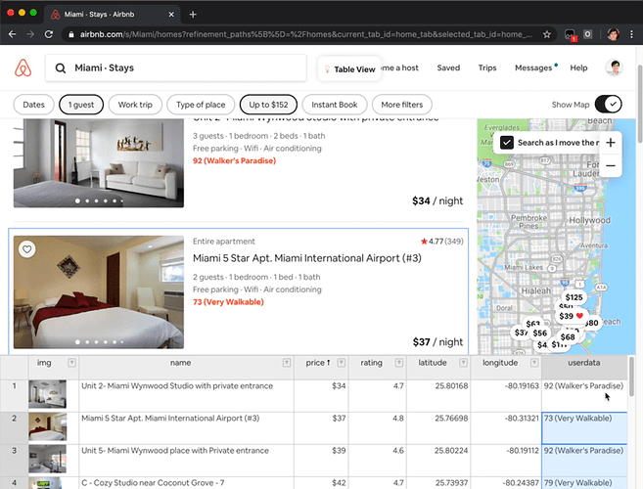Select the table cell '79 (Very Walkable)'

pyautogui.click(x=584, y=482)
